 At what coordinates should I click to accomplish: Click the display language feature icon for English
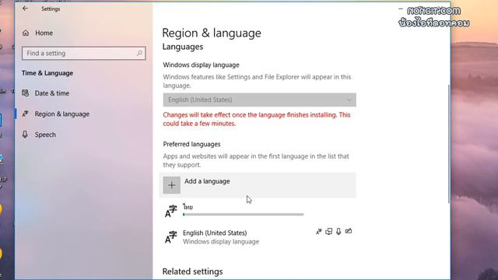[318, 232]
